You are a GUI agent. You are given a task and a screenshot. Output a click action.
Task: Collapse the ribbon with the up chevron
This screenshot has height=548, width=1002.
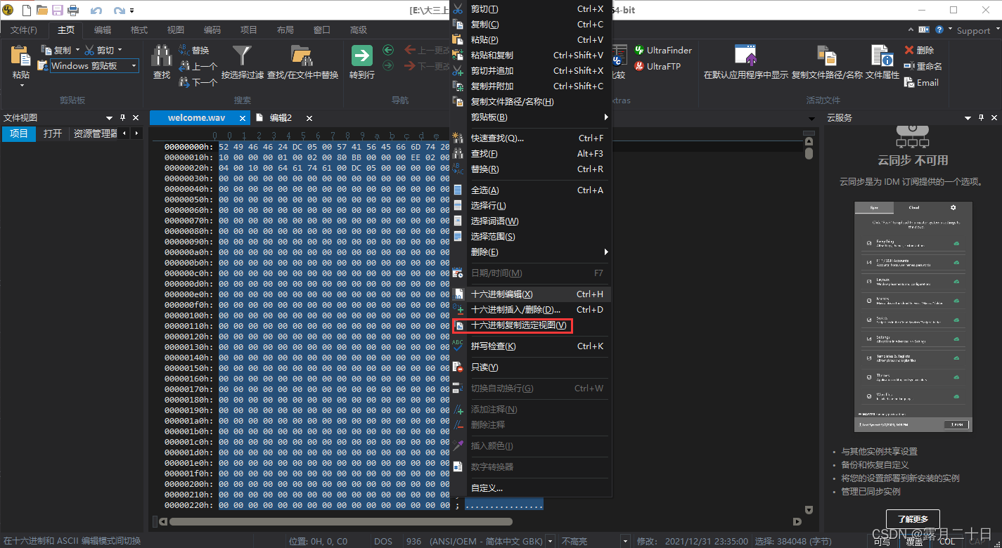911,30
